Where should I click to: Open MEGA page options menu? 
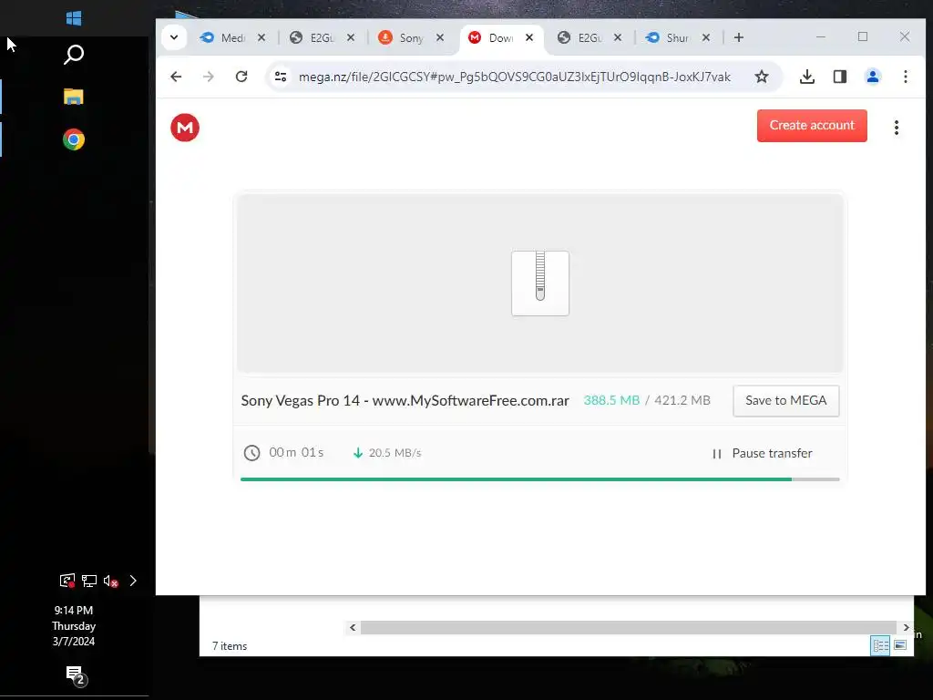[897, 128]
